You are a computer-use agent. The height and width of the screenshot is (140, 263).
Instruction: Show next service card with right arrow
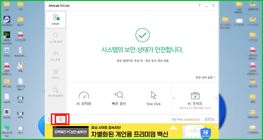[216, 98]
